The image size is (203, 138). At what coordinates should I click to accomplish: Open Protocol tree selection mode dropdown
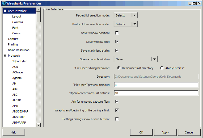(126, 24)
